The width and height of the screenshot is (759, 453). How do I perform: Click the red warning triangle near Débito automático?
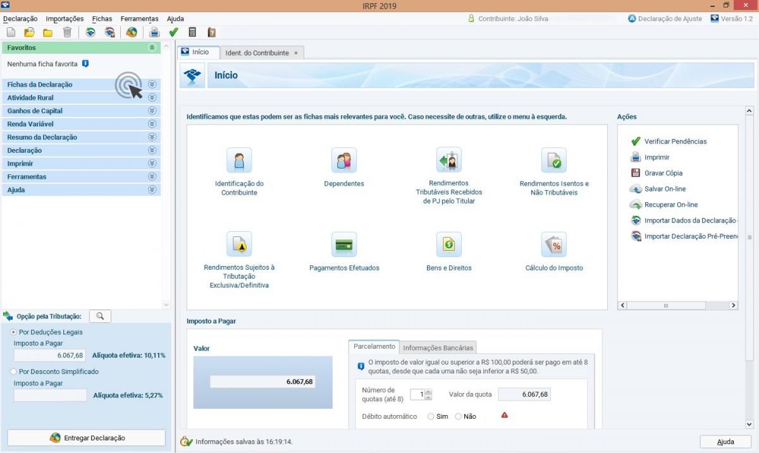point(504,415)
